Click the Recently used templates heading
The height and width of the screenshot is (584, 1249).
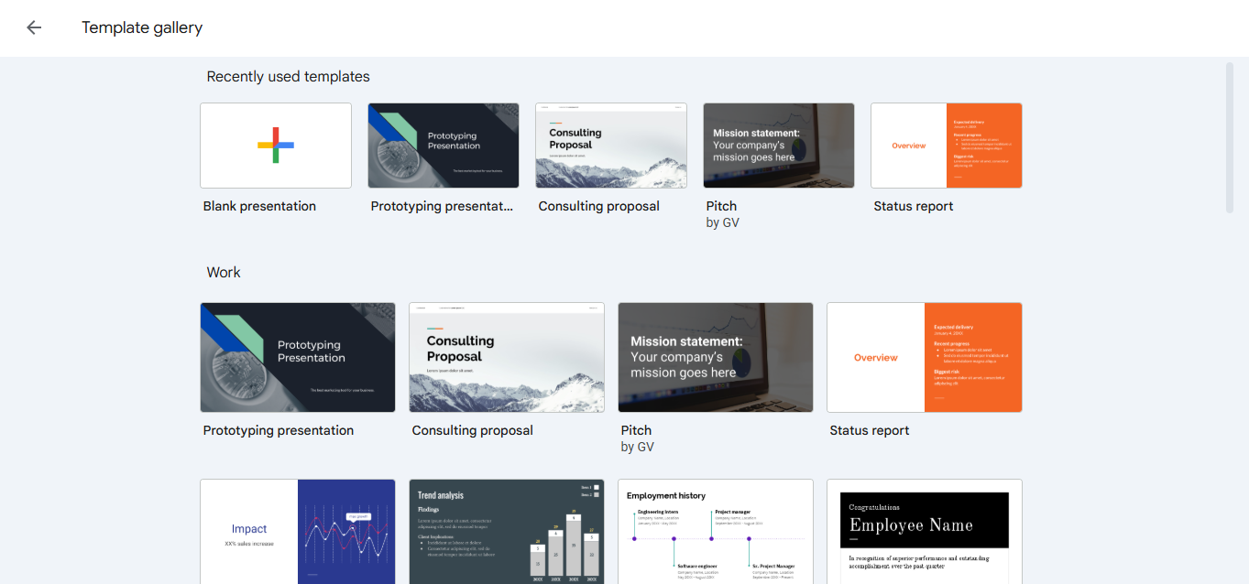(289, 77)
